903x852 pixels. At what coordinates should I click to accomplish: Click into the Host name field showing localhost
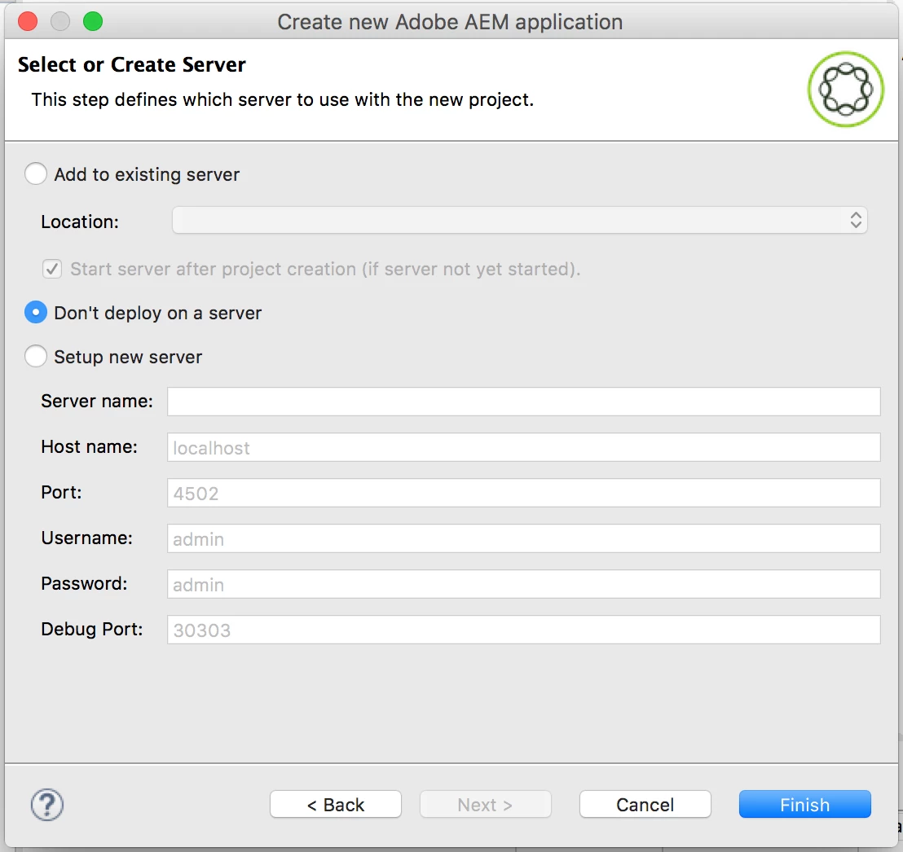(523, 447)
